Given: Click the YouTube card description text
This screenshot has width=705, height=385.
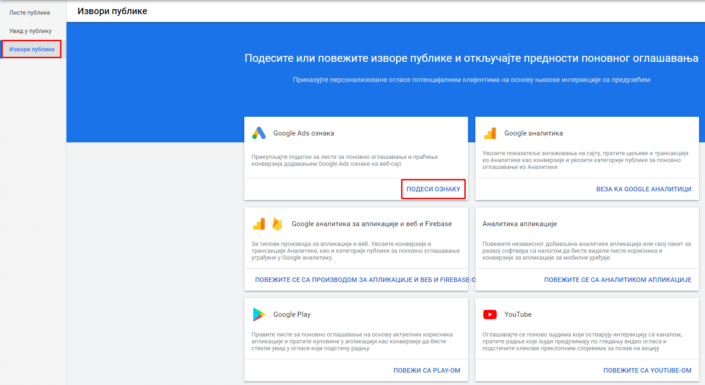Looking at the screenshot, I should 582,342.
